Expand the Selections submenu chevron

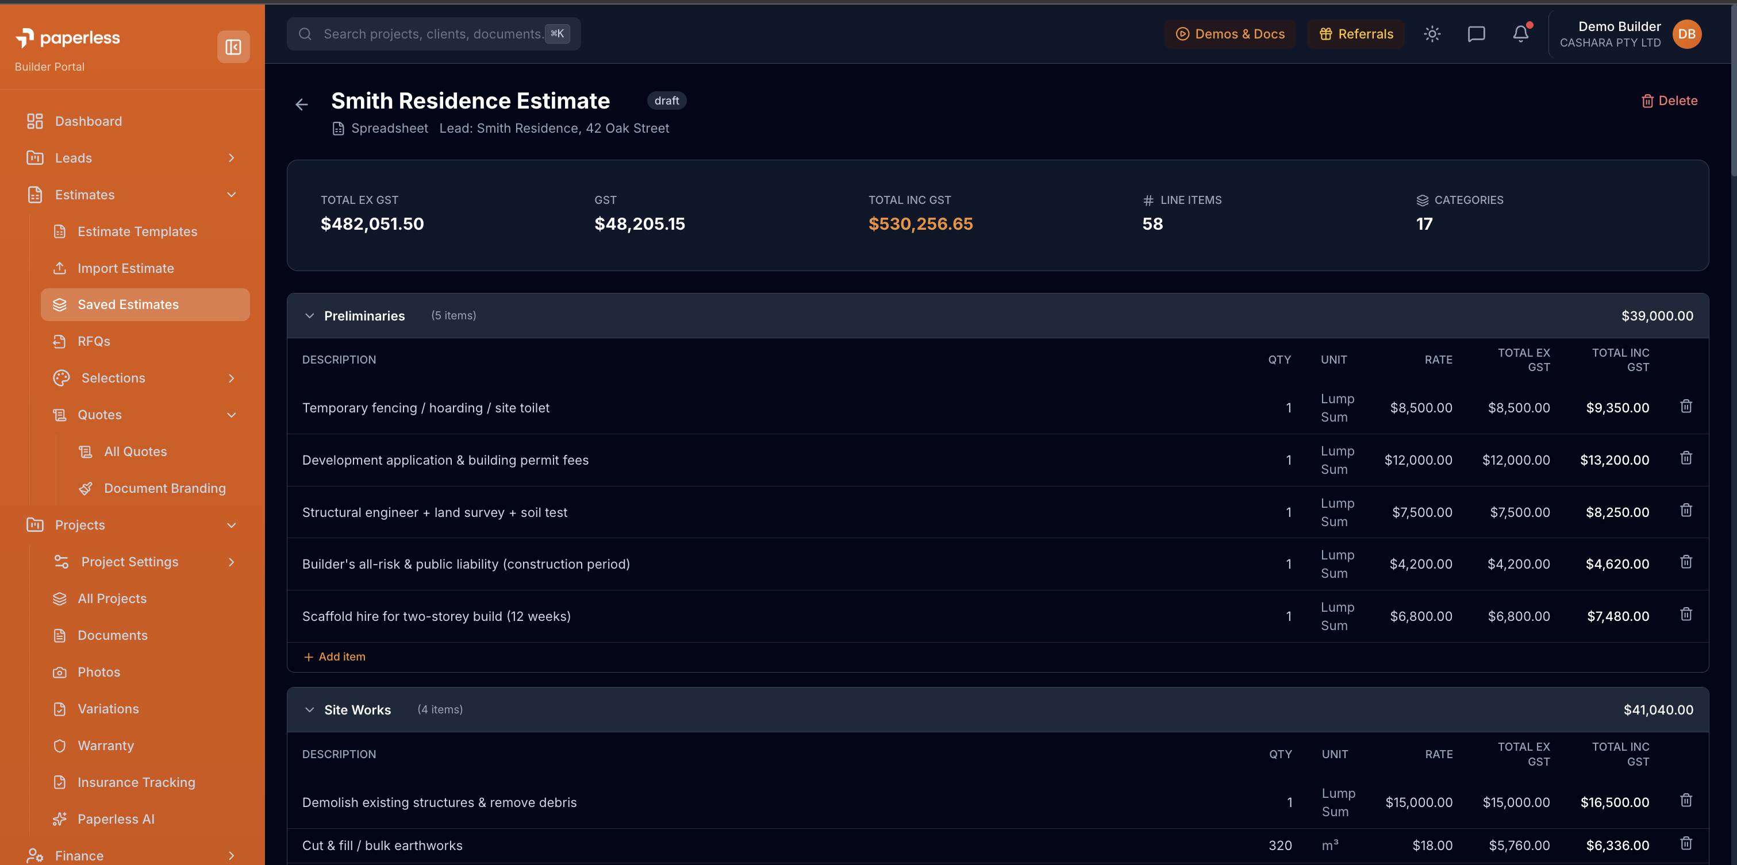click(x=231, y=378)
